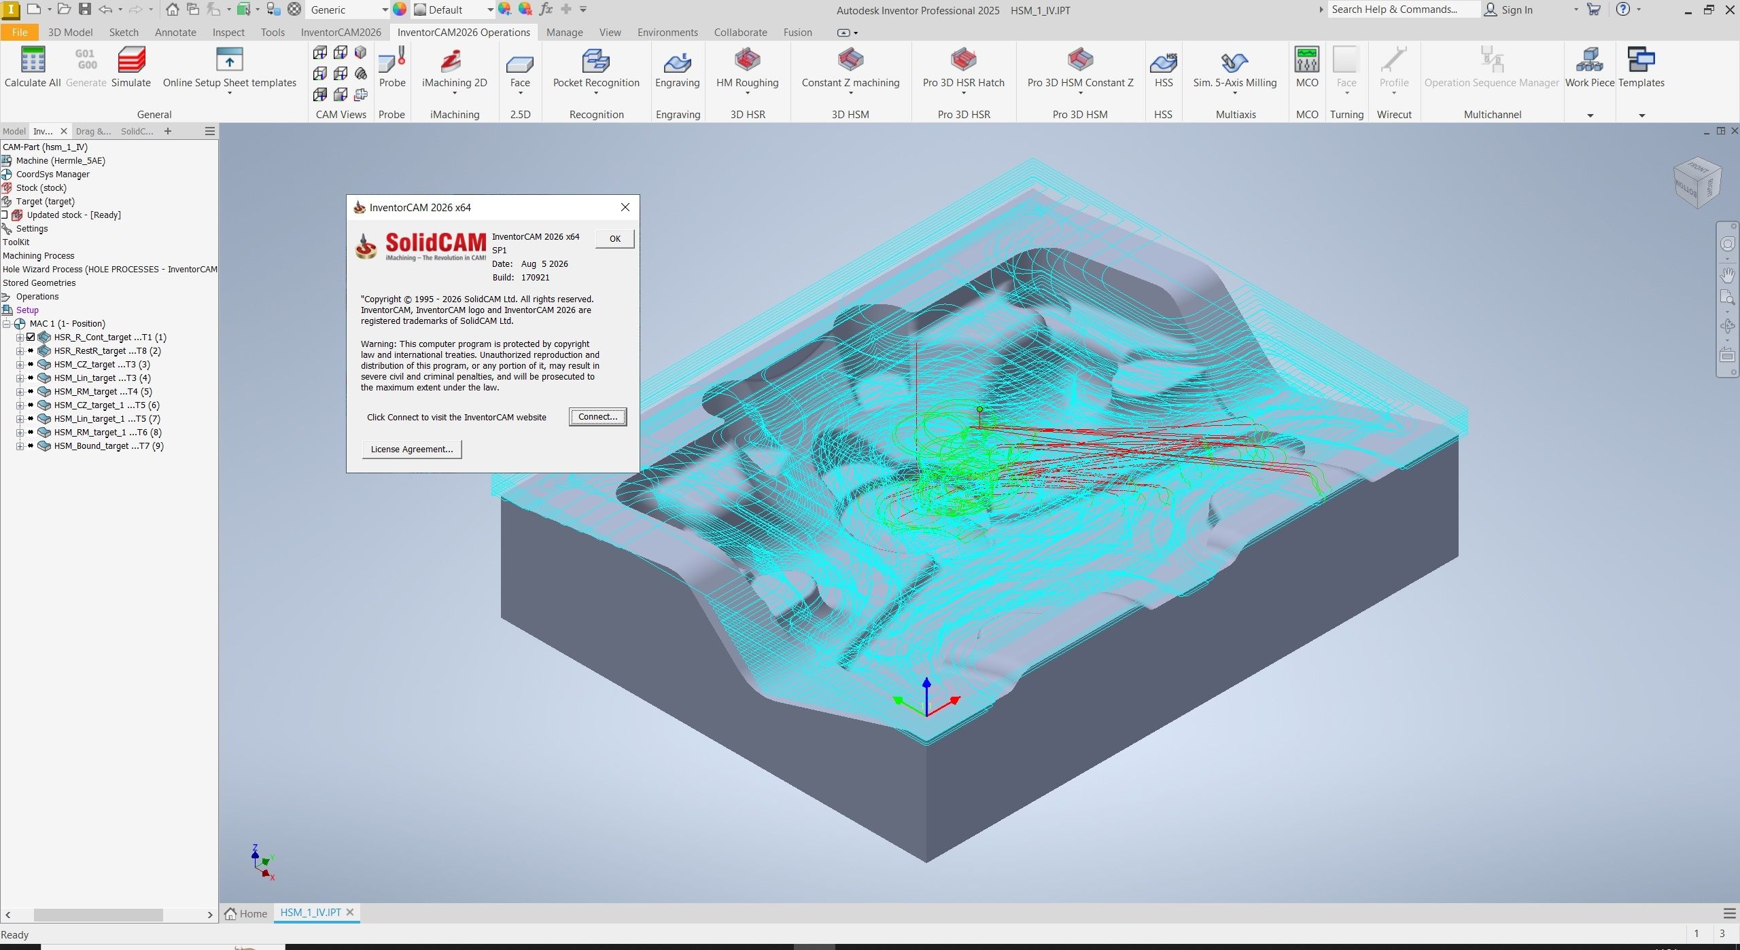Toggle the marker on HSM_Bound_target row
The image size is (1740, 950).
pos(31,445)
